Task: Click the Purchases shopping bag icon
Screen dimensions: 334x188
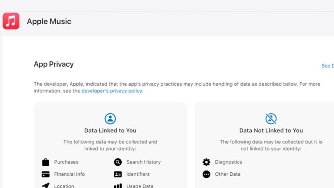Action: point(46,162)
